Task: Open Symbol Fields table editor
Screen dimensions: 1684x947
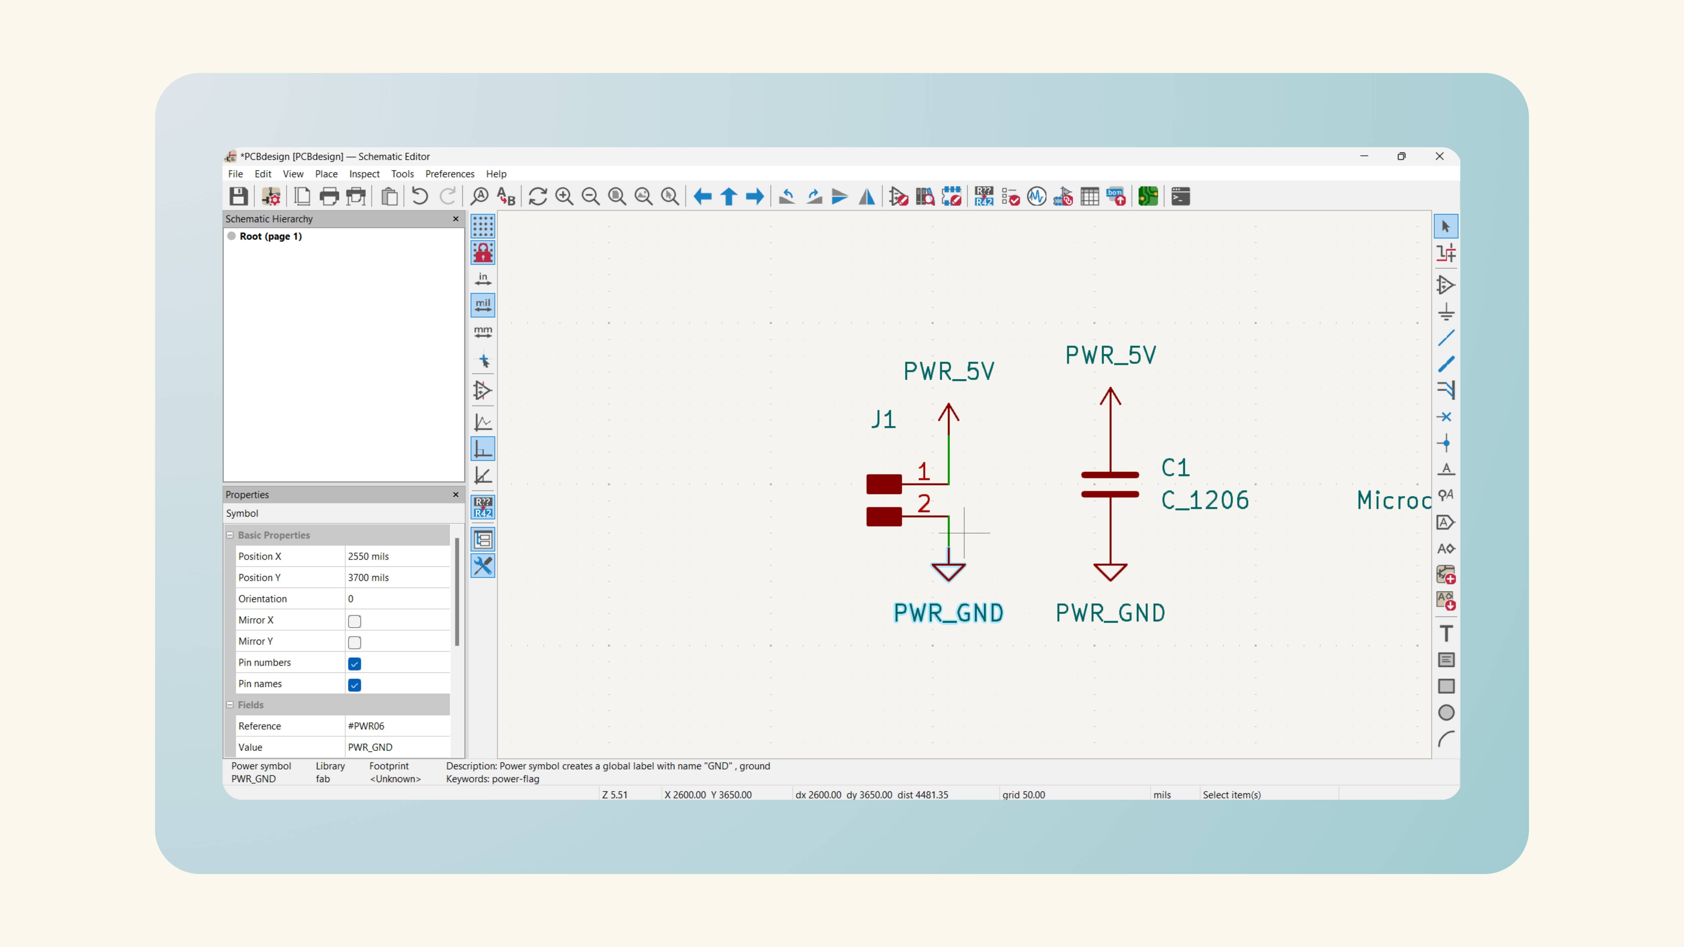Action: [x=1090, y=197]
